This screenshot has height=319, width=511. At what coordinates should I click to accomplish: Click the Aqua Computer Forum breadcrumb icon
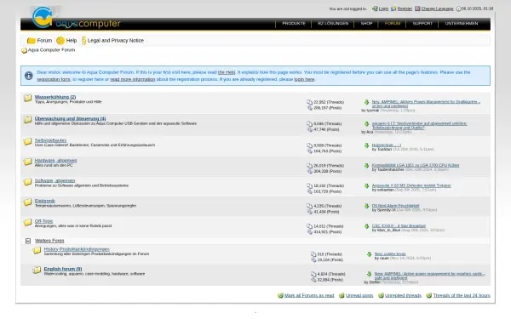[24, 50]
